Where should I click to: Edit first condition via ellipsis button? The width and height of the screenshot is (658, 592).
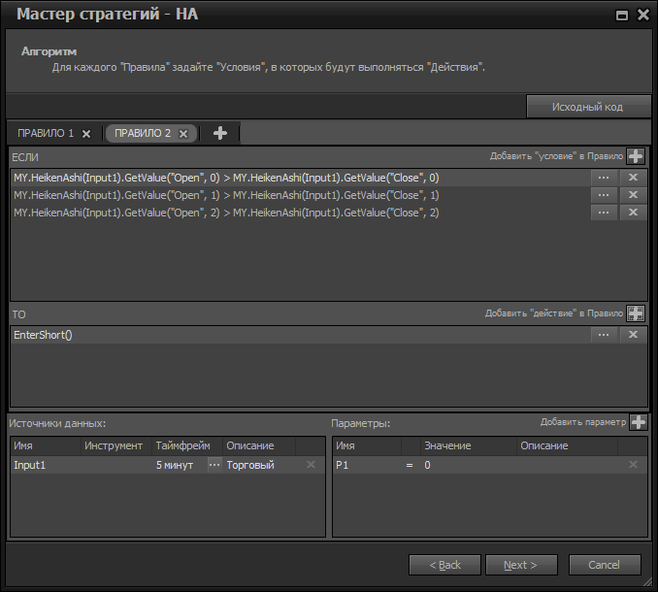pos(604,178)
